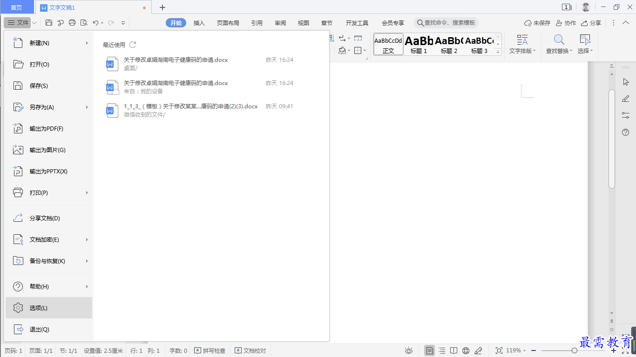Click the zoom out minus button
The width and height of the screenshot is (636, 357).
534,350
